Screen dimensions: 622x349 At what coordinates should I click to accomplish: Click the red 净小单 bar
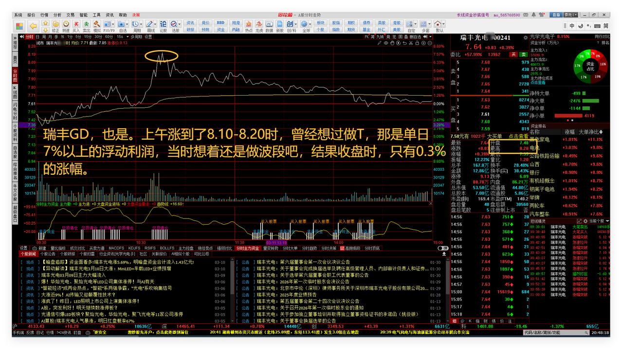[568, 116]
